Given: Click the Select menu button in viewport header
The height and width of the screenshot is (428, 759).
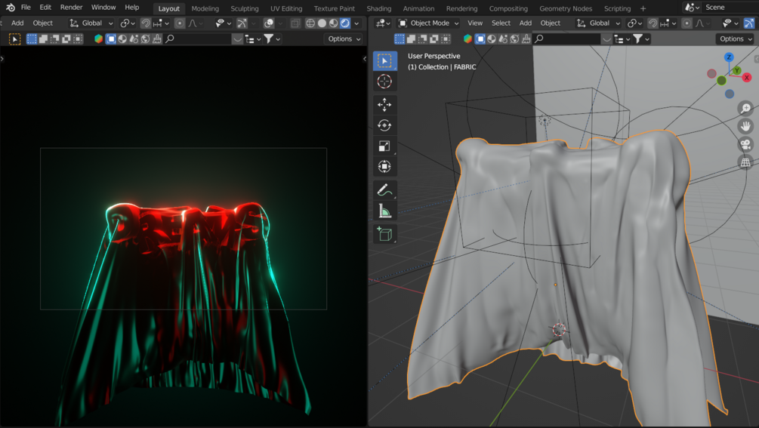Looking at the screenshot, I should click(x=501, y=23).
